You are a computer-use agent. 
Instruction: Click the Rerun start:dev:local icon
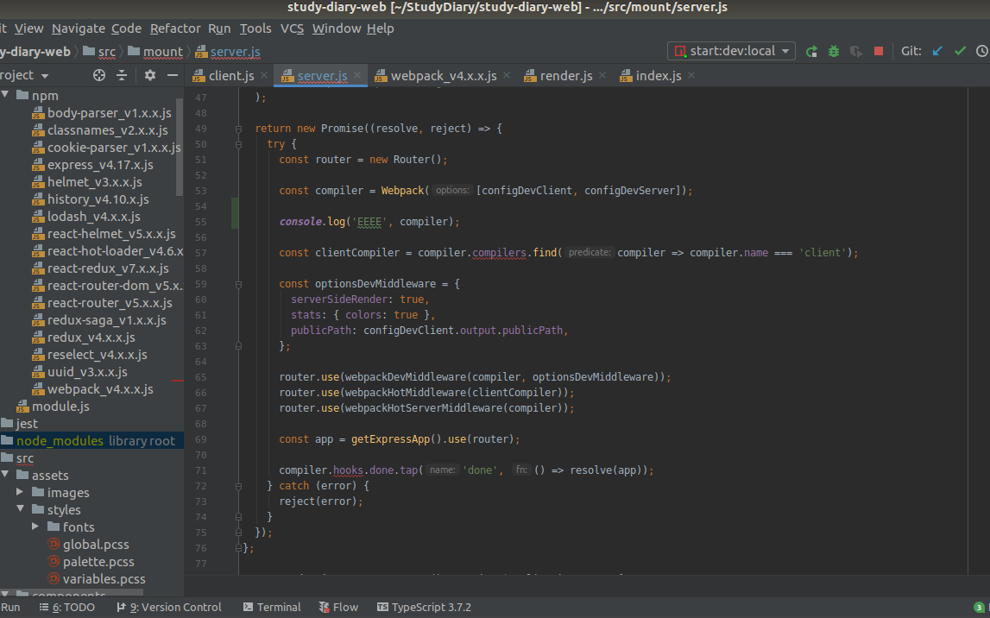[811, 51]
